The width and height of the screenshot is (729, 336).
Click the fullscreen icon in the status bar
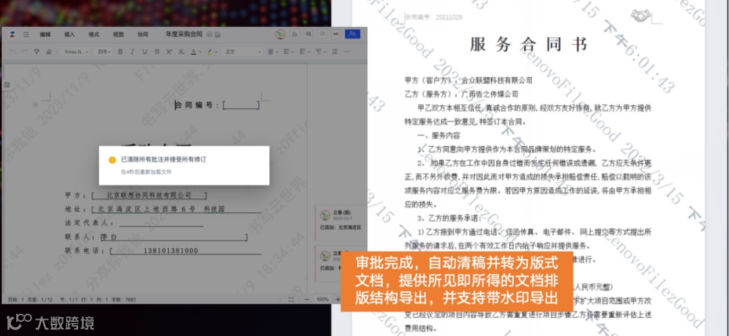tap(291, 300)
